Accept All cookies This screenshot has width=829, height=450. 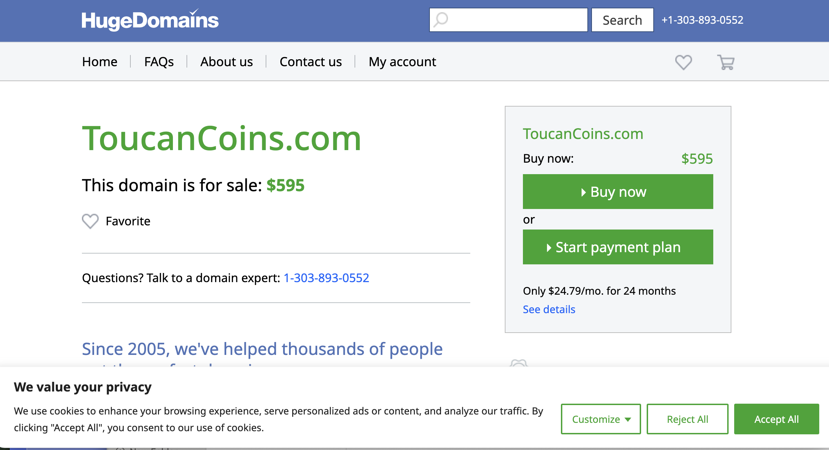click(776, 419)
